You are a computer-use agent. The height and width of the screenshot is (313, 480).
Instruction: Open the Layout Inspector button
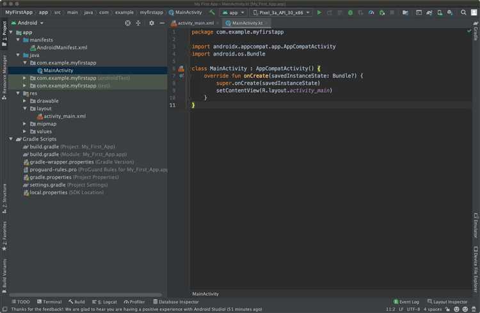tap(447, 302)
